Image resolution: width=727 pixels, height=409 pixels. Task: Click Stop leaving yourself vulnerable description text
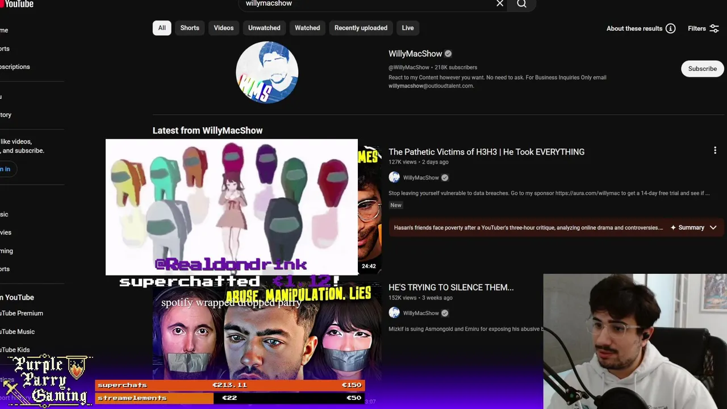coord(549,193)
